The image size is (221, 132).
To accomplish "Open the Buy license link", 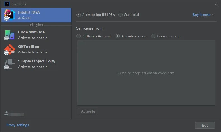I will coord(203,15).
